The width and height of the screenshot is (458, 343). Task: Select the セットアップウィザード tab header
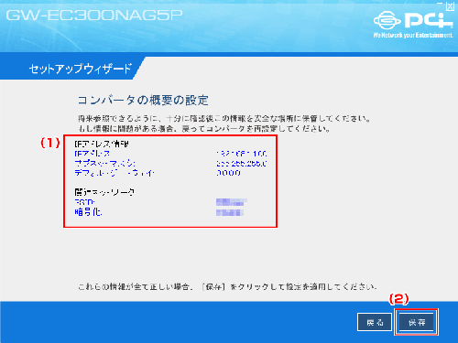pos(80,69)
